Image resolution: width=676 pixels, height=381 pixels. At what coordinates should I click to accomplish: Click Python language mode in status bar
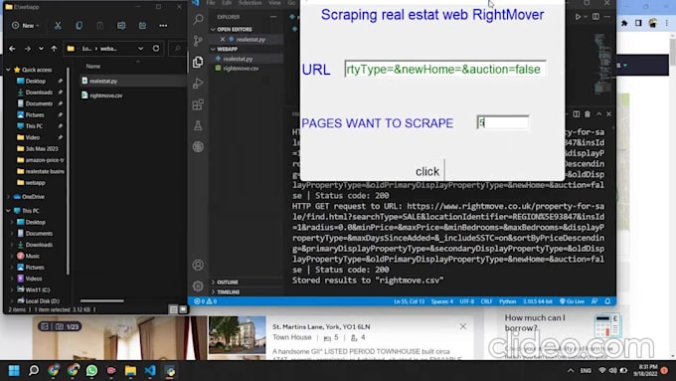point(507,301)
